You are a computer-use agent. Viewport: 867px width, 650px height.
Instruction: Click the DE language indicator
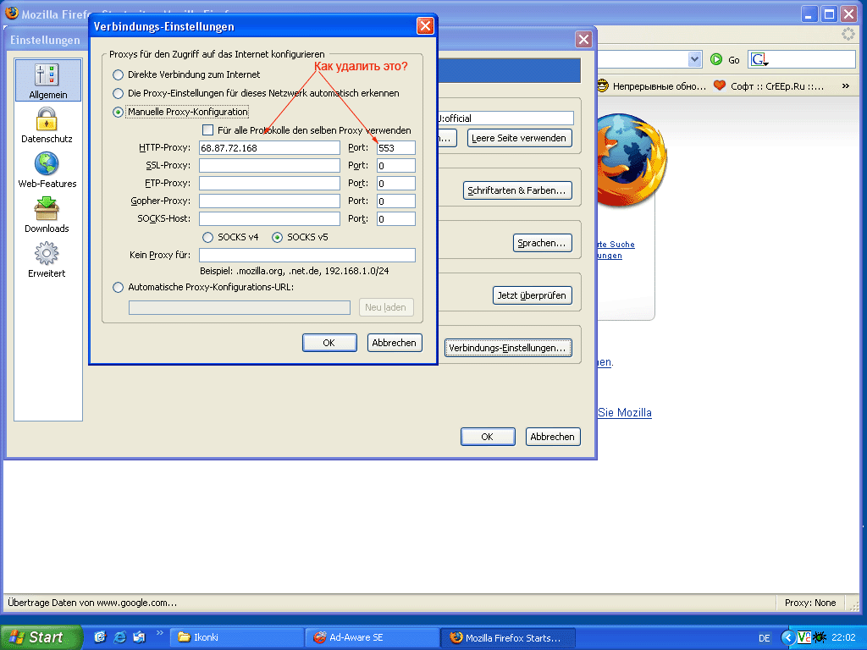coord(765,638)
